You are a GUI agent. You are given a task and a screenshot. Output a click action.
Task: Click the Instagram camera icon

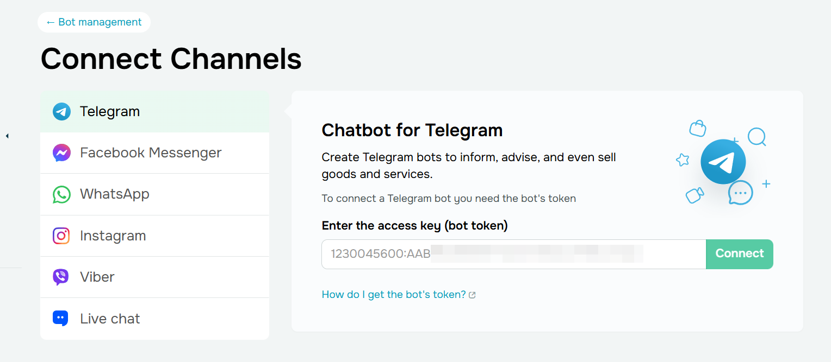tap(61, 236)
